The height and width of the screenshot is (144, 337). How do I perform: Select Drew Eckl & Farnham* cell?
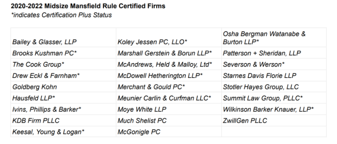click(x=63, y=75)
